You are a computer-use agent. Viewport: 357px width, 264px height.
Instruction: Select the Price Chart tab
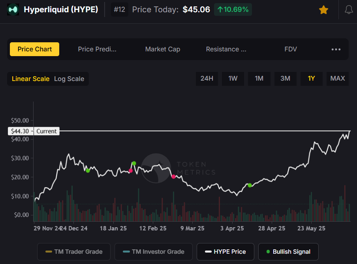[35, 49]
